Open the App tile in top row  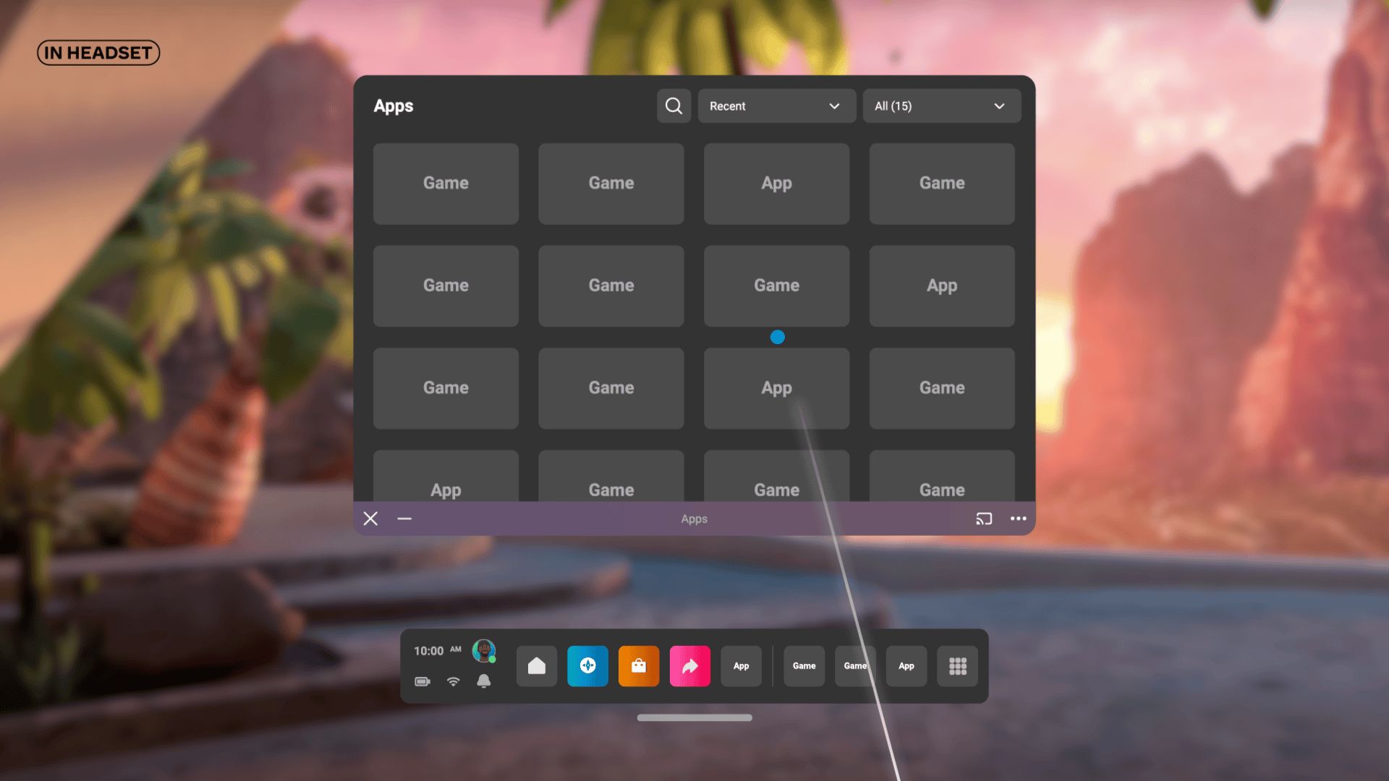pyautogui.click(x=776, y=184)
